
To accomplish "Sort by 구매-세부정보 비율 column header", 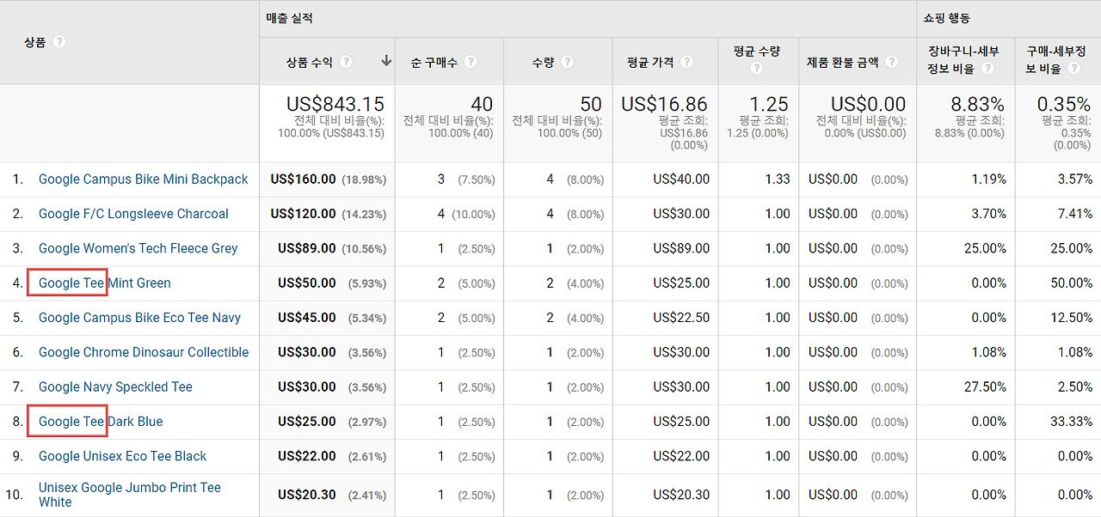I will click(1055, 60).
